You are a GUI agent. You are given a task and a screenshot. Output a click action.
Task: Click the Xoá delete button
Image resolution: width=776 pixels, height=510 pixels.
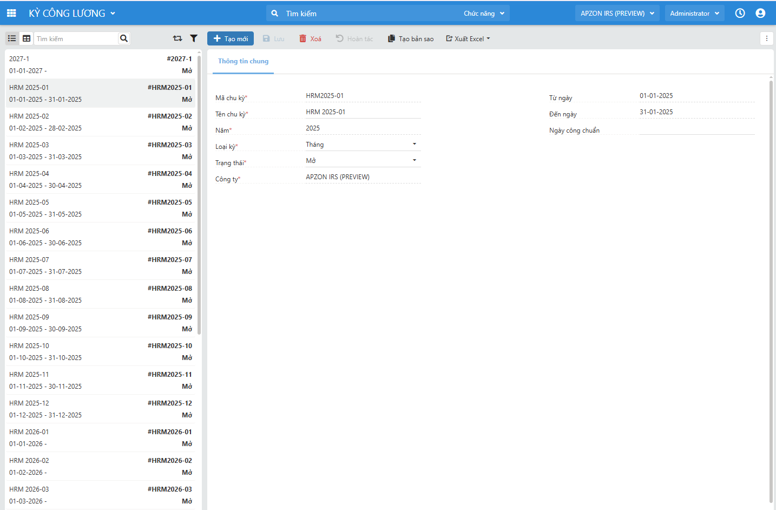[311, 38]
